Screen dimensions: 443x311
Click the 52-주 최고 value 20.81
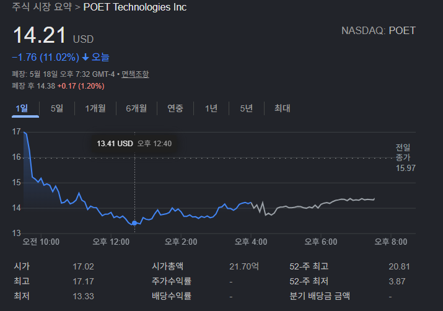pyautogui.click(x=399, y=266)
